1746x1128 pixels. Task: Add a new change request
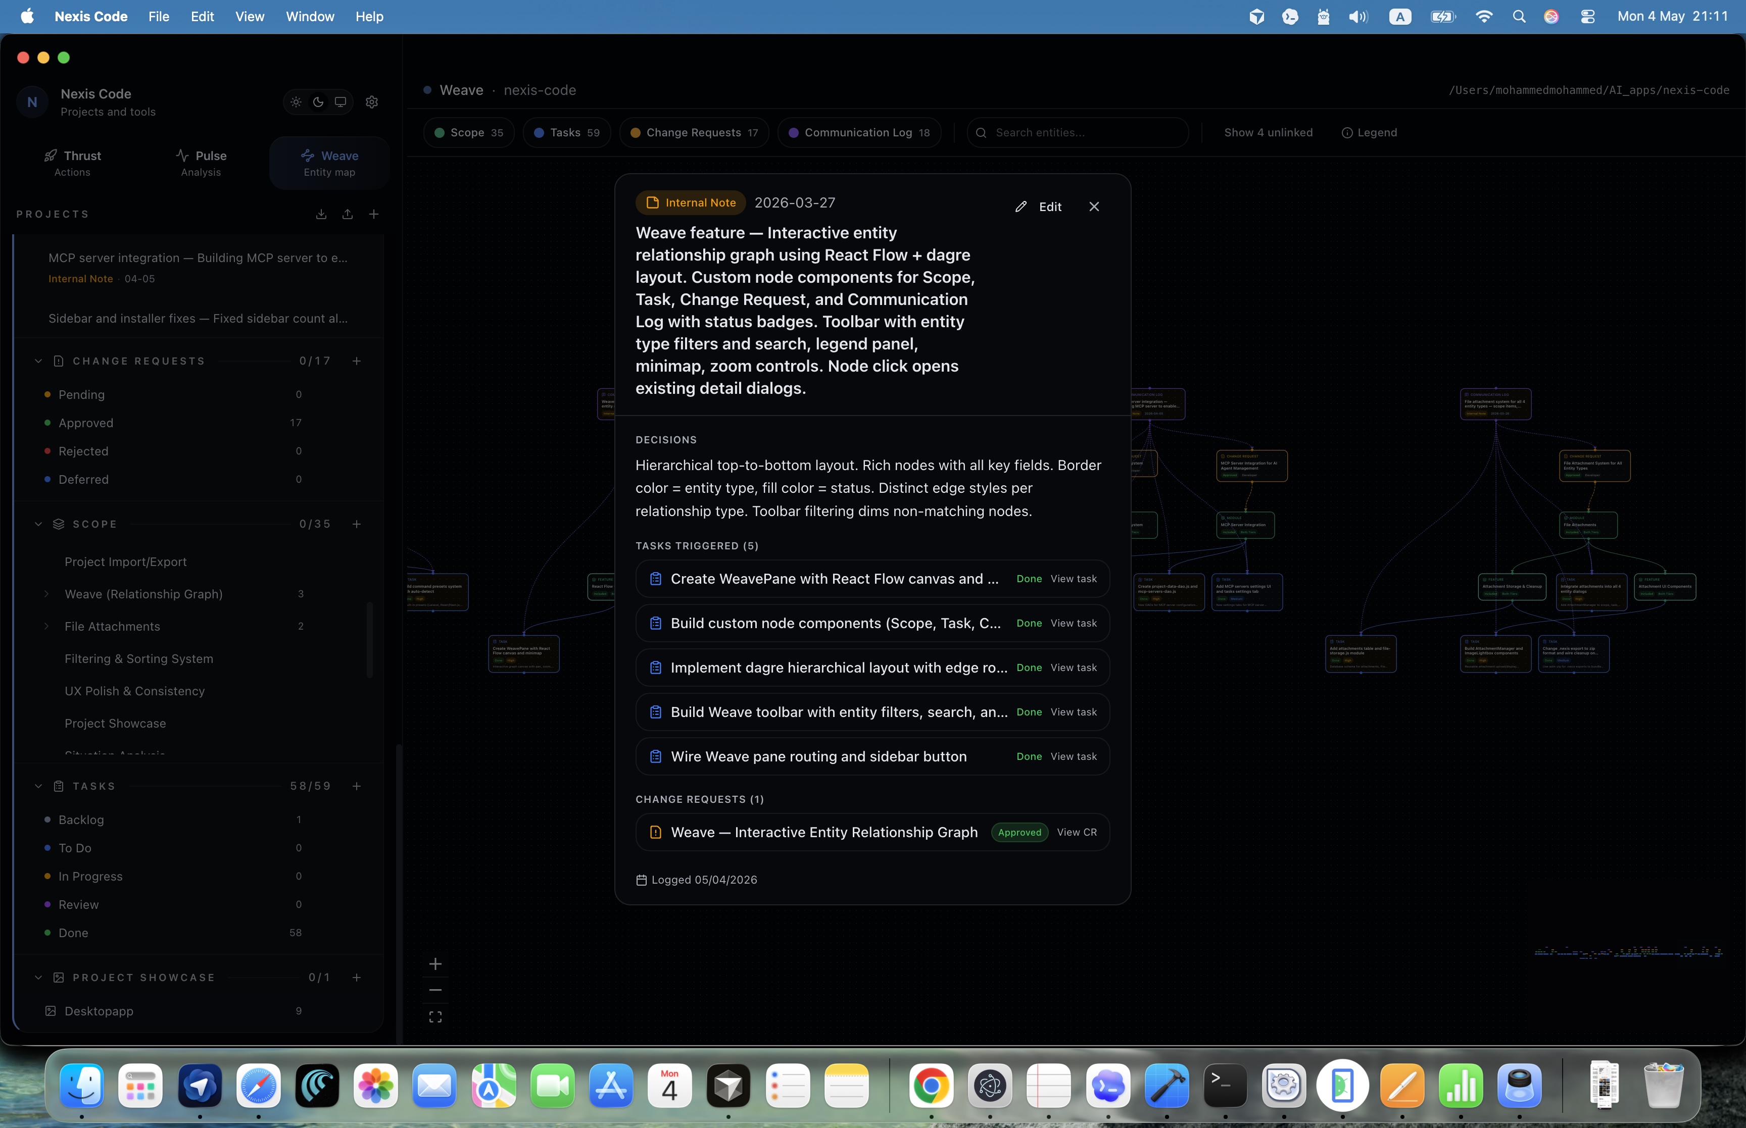click(x=357, y=361)
